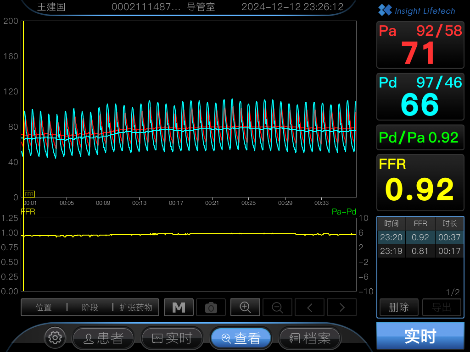
Task: Zoom out with magnifier minus icon
Action: (277, 308)
